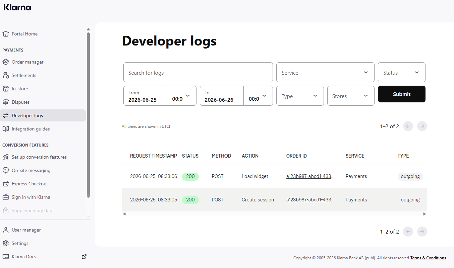Click the Disputes signpost icon
The height and width of the screenshot is (268, 454).
(5, 102)
